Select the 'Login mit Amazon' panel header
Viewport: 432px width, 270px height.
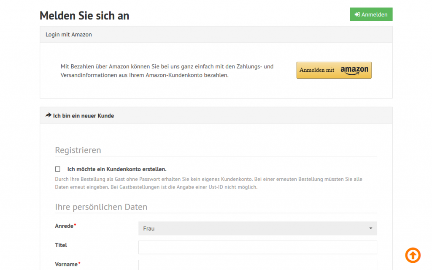click(x=216, y=35)
